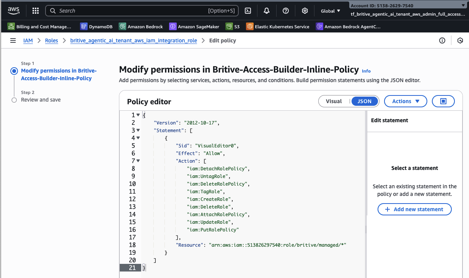The height and width of the screenshot is (278, 469).
Task: Open the DynamoDB bookmark shortcut
Action: tap(97, 27)
